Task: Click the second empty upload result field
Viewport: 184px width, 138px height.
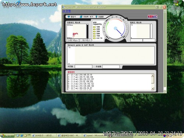Action: point(149,40)
